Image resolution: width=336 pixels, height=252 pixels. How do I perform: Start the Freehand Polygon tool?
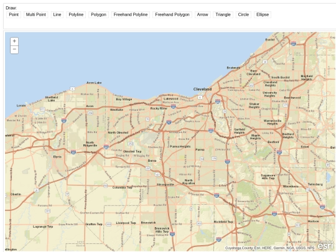(x=172, y=14)
